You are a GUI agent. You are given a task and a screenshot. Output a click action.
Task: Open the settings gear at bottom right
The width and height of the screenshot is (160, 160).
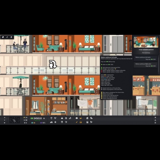click(155, 117)
